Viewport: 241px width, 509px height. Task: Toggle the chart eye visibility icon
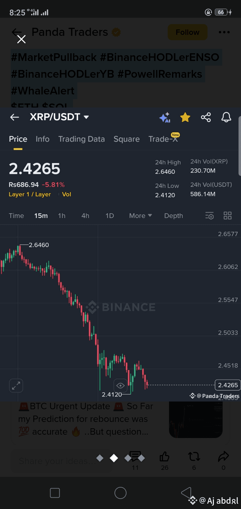click(x=120, y=385)
